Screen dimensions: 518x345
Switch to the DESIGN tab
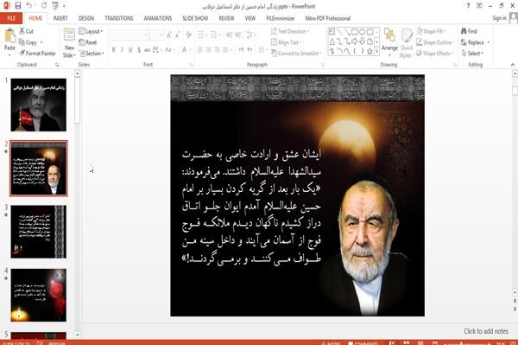pos(86,18)
